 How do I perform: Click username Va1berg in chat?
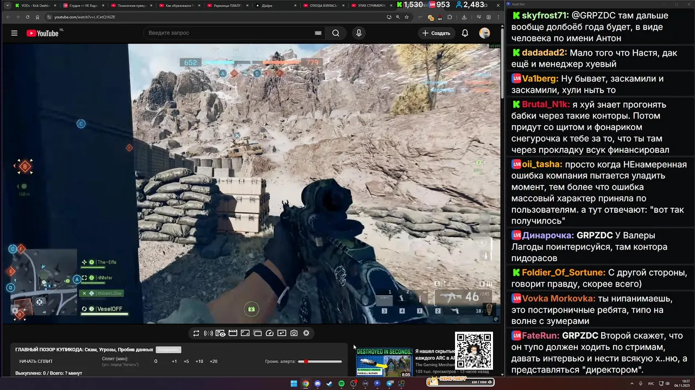[x=540, y=79]
